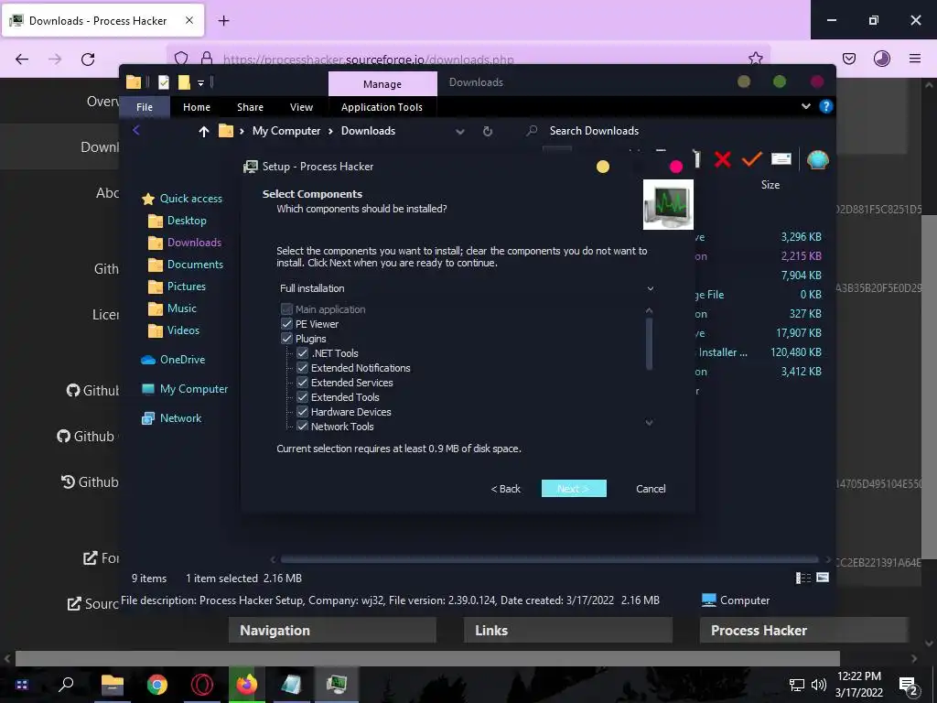Viewport: 937px width, 703px height.
Task: Click the orange checkmark toolbar icon
Action: tap(752, 159)
